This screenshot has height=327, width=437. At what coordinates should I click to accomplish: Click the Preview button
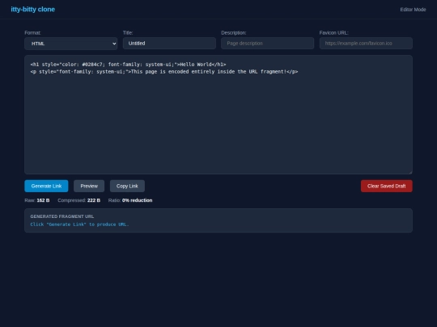click(x=89, y=186)
